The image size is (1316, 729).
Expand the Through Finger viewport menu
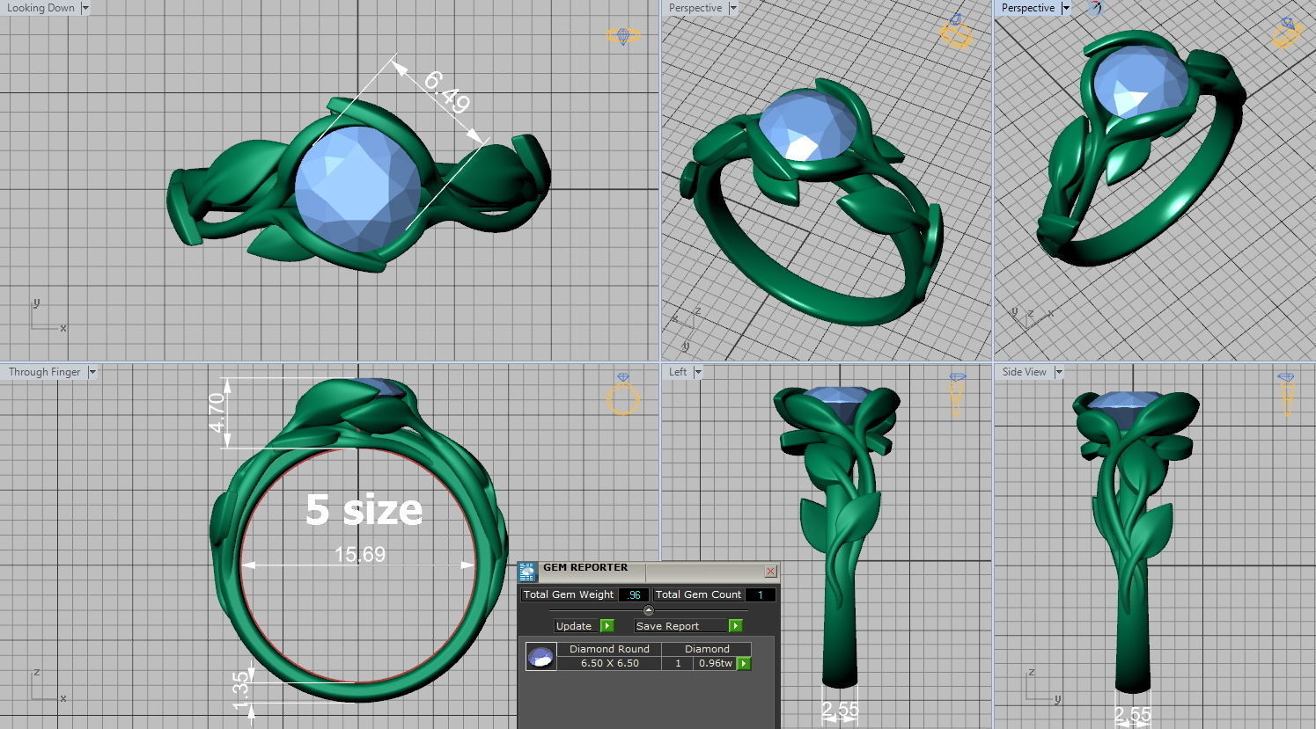[92, 372]
